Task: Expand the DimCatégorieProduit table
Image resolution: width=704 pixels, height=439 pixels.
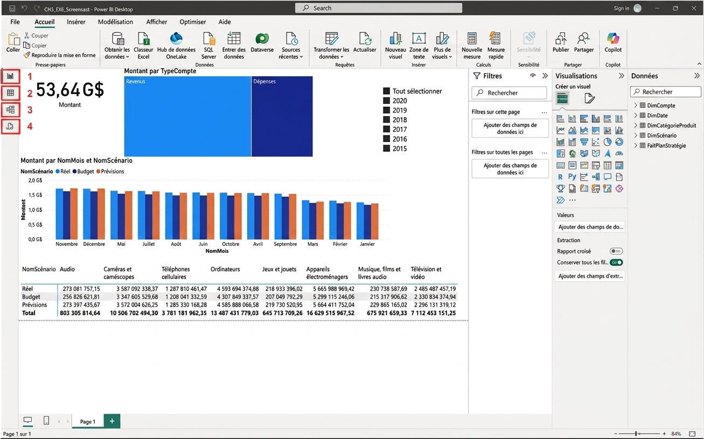Action: [636, 125]
